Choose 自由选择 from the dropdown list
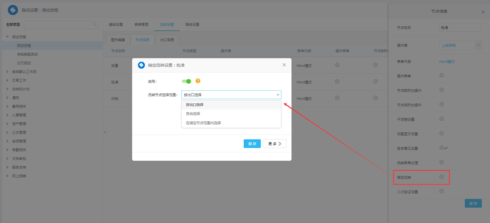Viewport: 490px width, 223px height. [x=193, y=114]
